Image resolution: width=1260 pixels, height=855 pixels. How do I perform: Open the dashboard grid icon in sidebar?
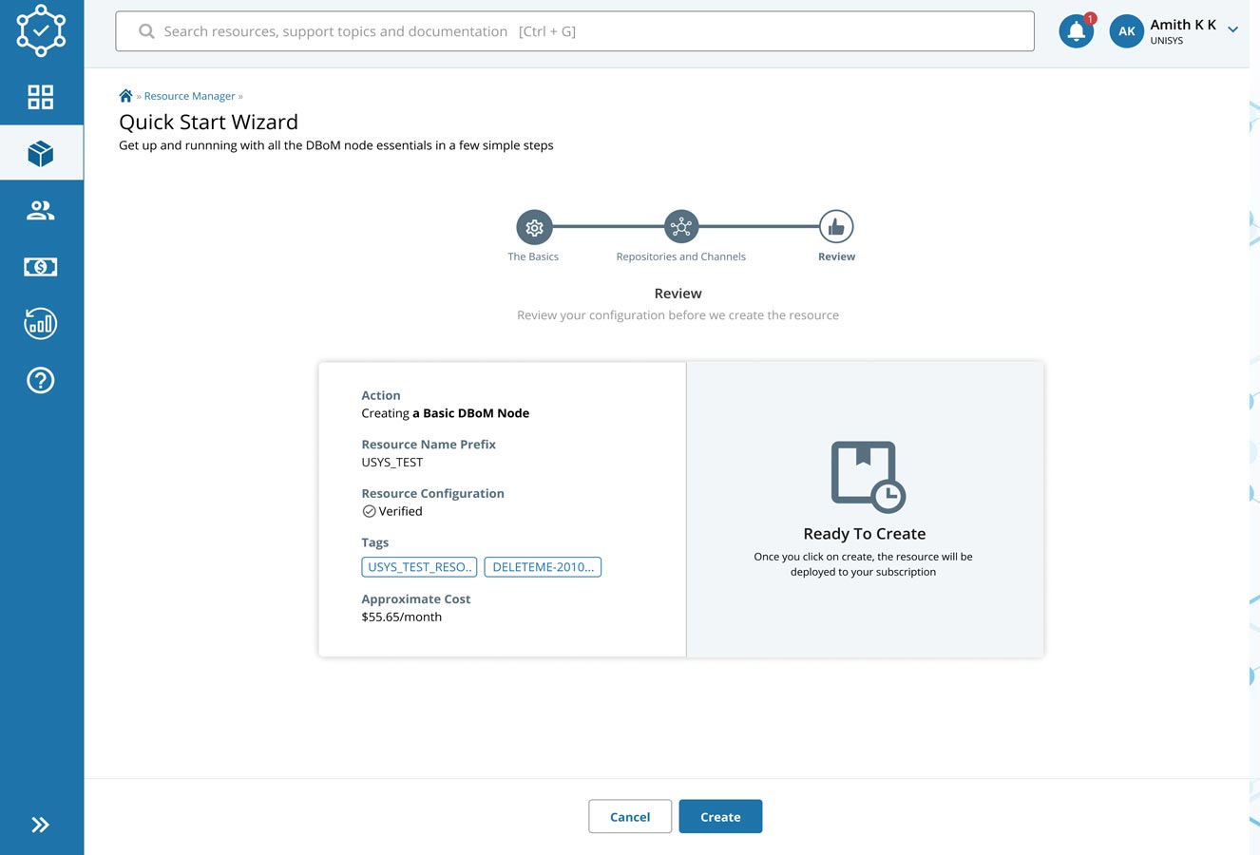[x=41, y=97]
